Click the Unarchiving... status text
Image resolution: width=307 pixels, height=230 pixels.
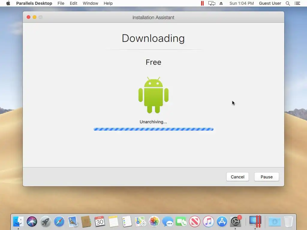153,122
